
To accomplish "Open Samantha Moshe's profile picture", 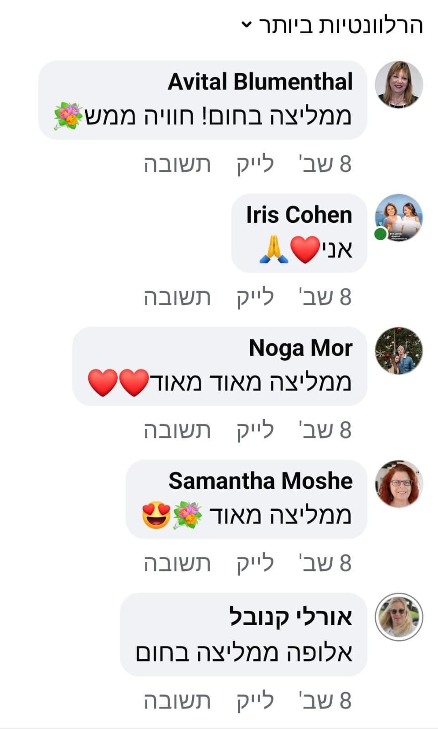I will click(x=399, y=483).
